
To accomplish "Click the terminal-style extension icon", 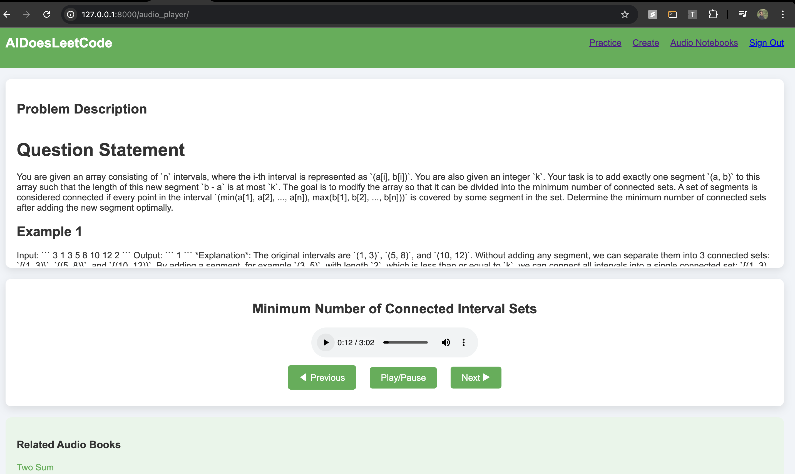I will click(x=672, y=14).
